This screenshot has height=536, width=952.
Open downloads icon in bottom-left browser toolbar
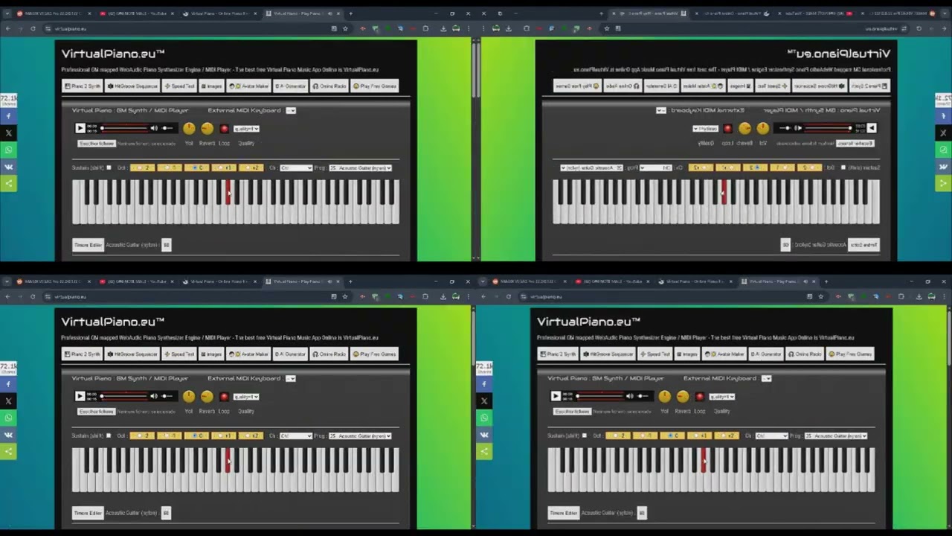443,296
